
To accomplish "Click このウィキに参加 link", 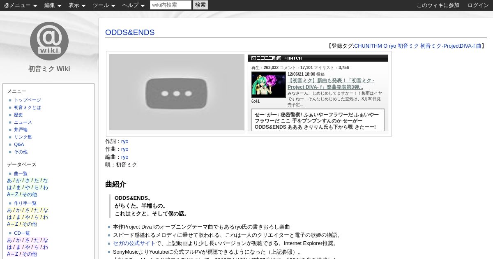I will click(438, 5).
